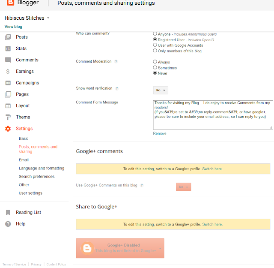Image resolution: width=274 pixels, height=268 pixels.
Task: Click the textbox resize handle corner
Action: (271, 128)
